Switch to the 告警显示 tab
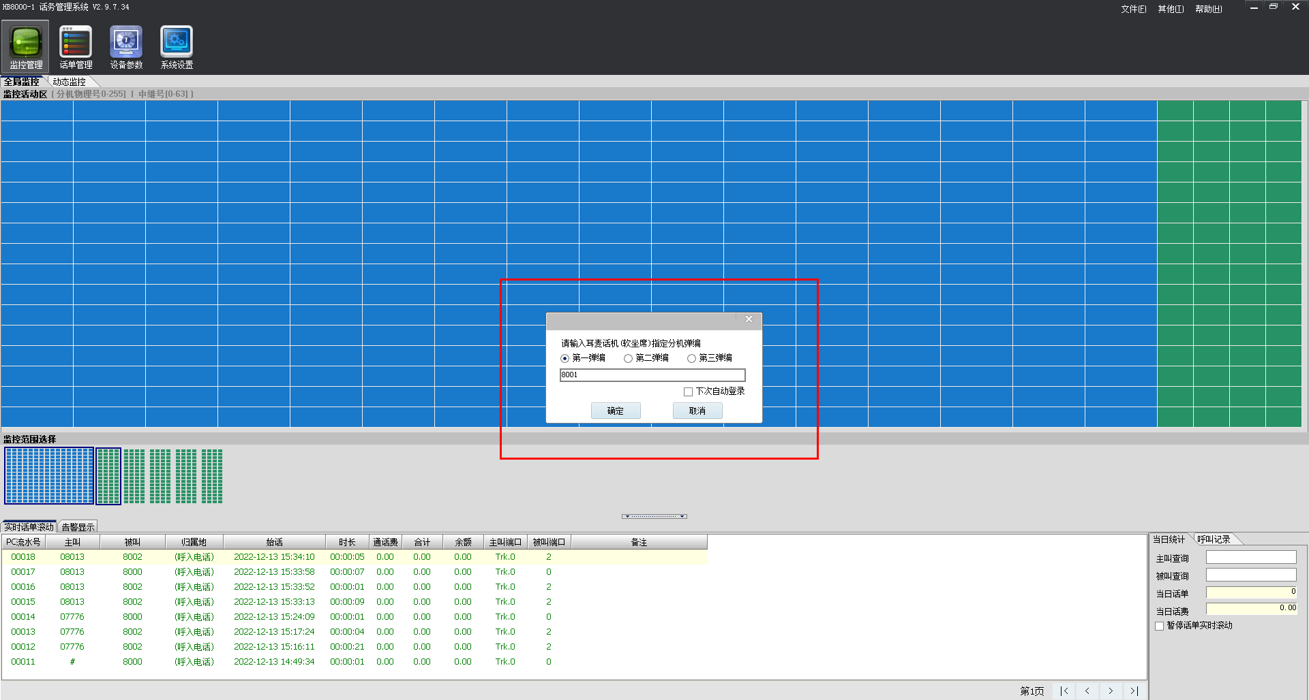The height and width of the screenshot is (700, 1309). 78,527
